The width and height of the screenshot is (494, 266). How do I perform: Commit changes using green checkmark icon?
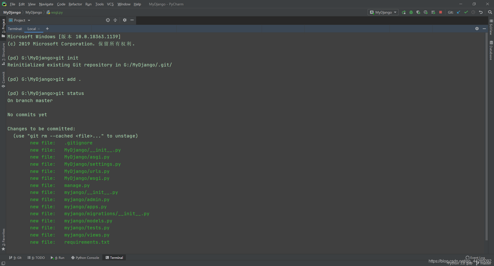466,12
